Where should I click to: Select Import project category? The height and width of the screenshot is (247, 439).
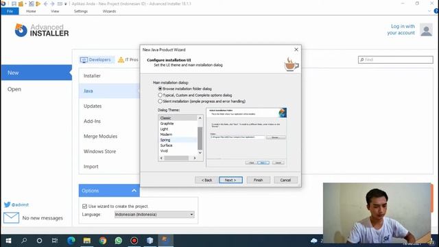pos(109,166)
